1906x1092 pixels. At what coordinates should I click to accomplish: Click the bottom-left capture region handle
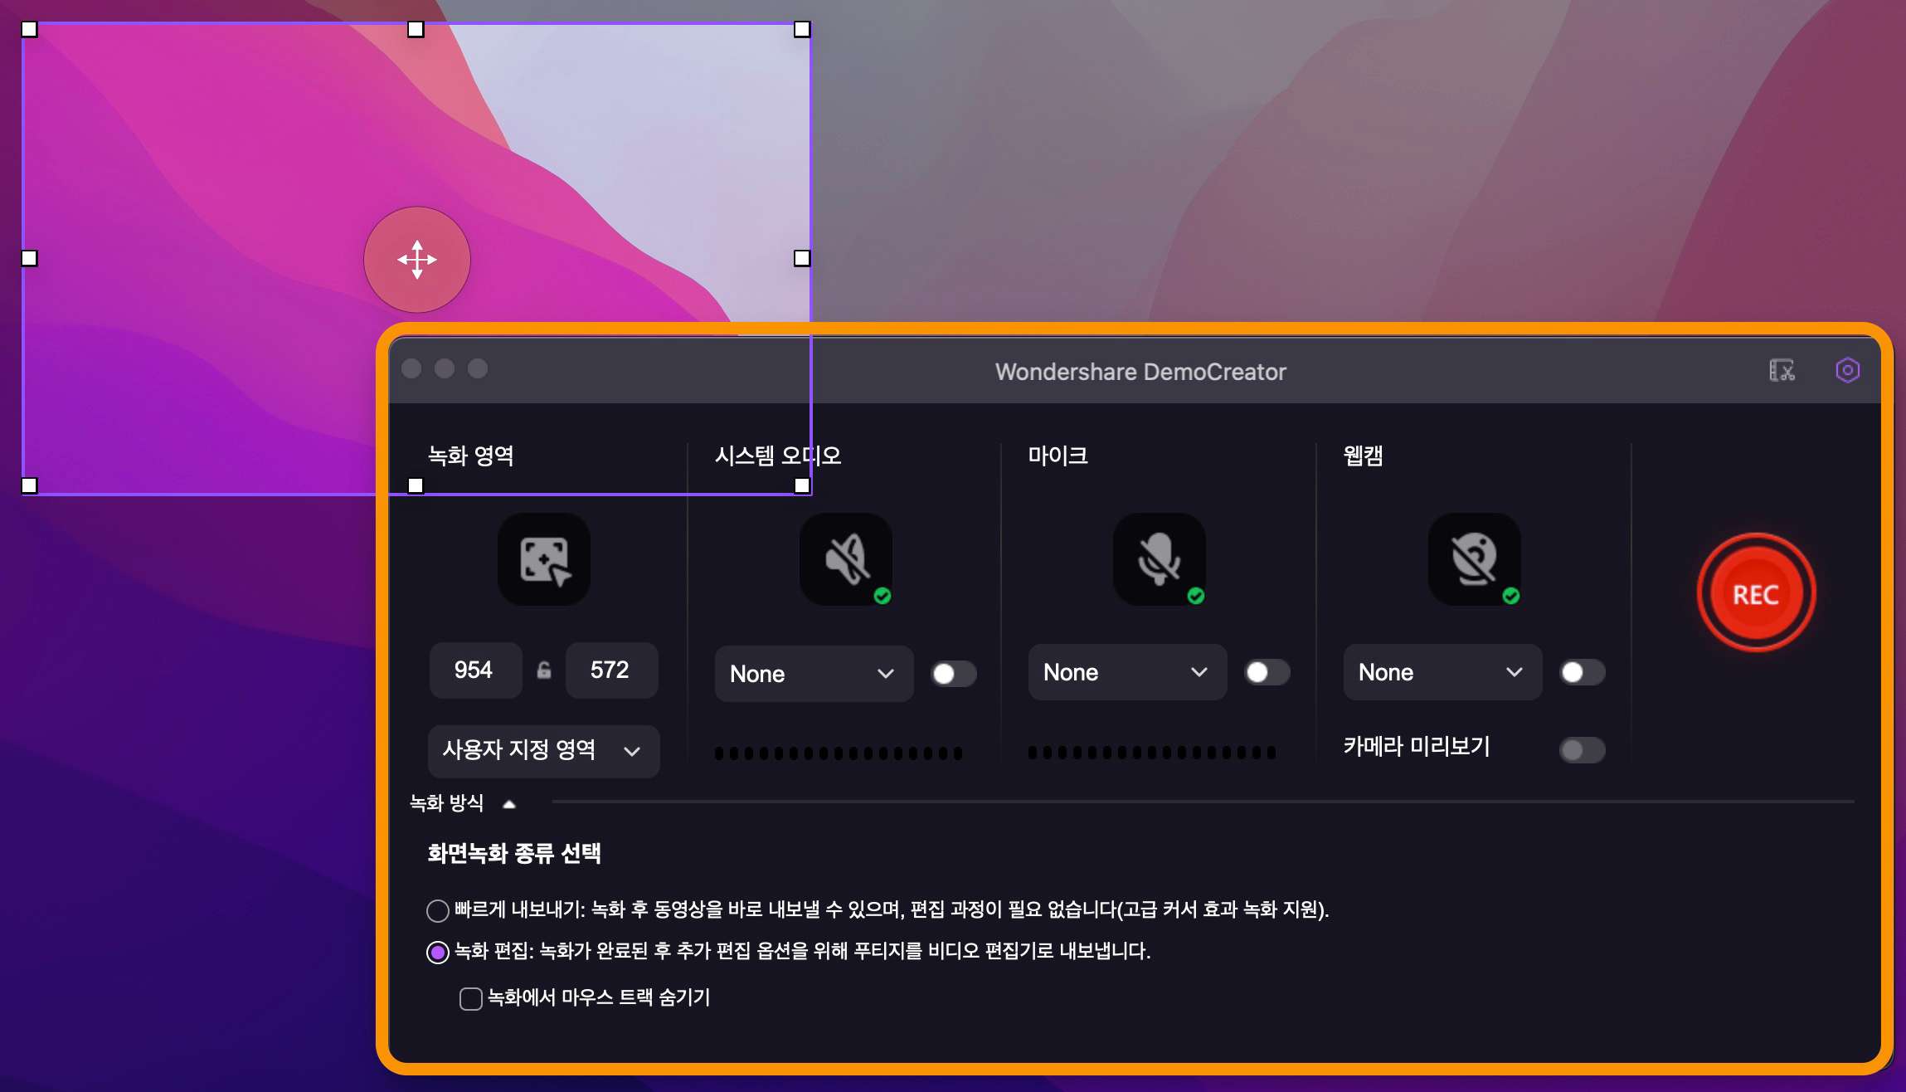29,485
